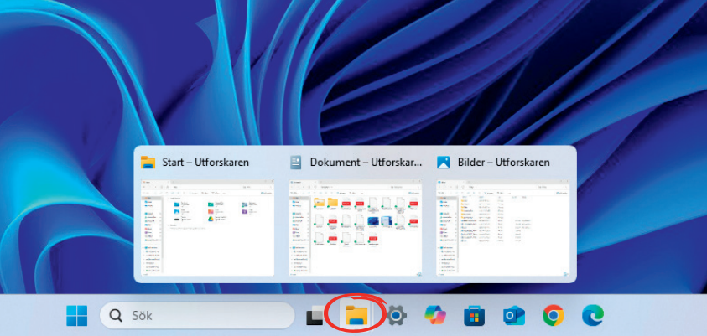Click the folder icon beside Start – Utforskaren
This screenshot has height=336, width=707.
coord(148,163)
